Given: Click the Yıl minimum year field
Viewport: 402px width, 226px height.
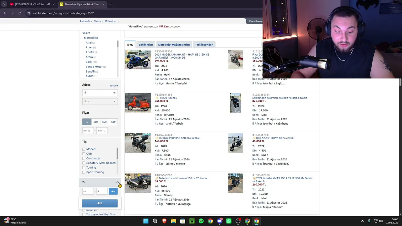Looking at the screenshot, I should pos(88,191).
